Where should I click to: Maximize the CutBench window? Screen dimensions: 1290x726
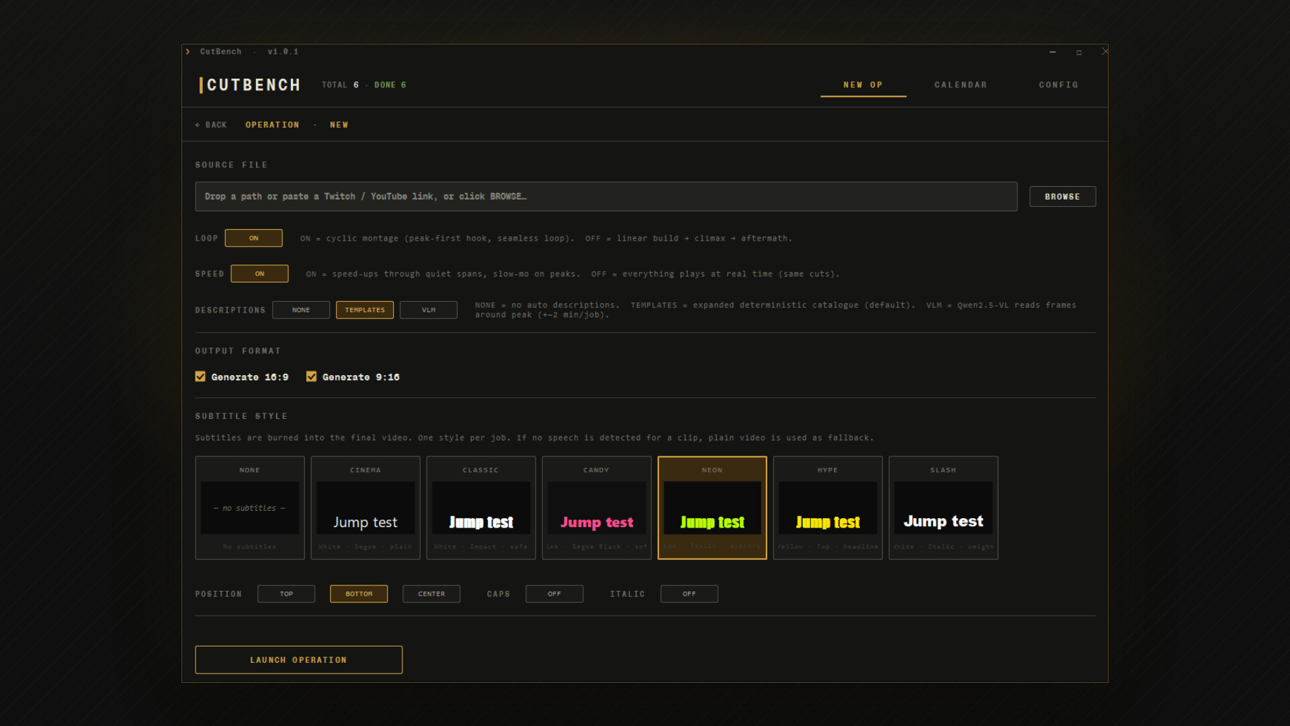(1079, 52)
